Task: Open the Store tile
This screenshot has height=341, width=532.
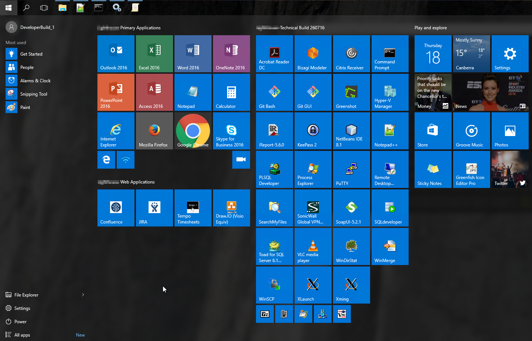Action: click(x=433, y=131)
